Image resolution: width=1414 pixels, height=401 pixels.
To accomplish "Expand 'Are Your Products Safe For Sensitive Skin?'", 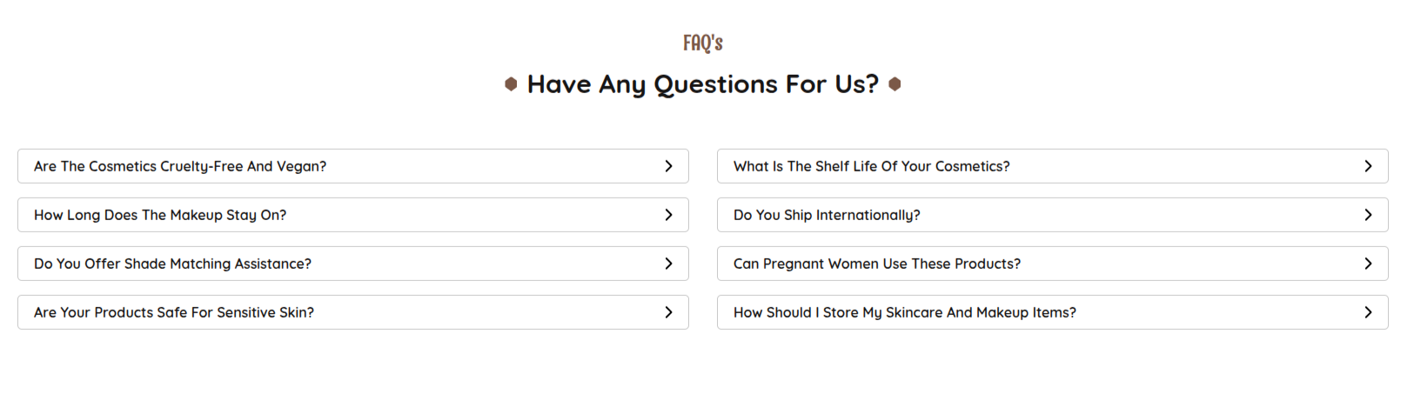I will click(x=174, y=312).
